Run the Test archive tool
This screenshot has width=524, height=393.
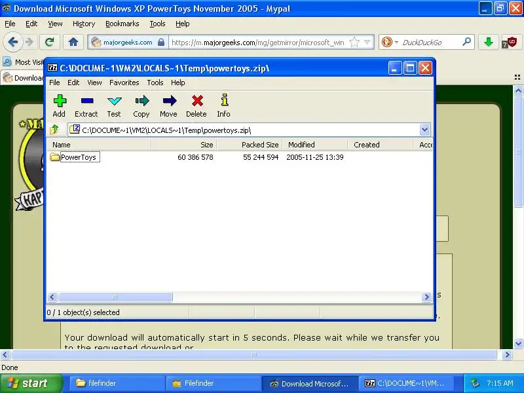(114, 105)
